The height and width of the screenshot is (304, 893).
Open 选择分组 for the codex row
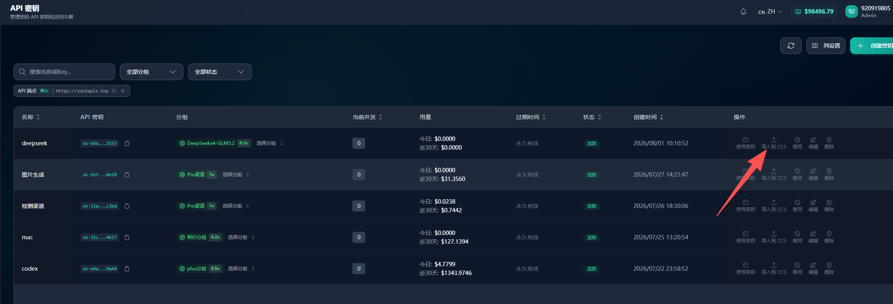tap(241, 269)
